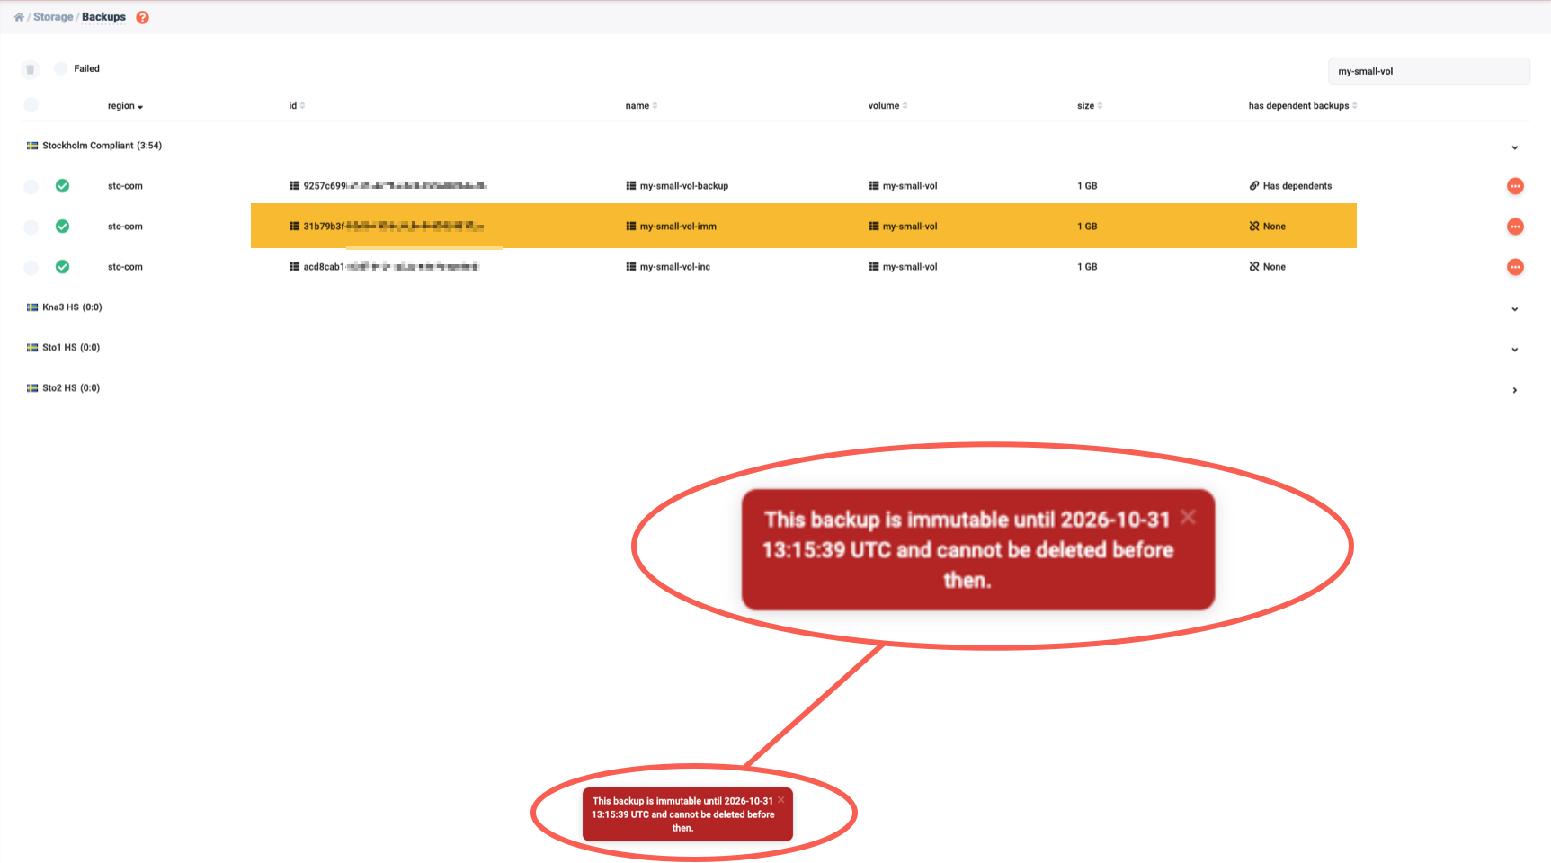Sort by has dependent backups column
Screen dimensions: 1551x863
coord(1303,106)
